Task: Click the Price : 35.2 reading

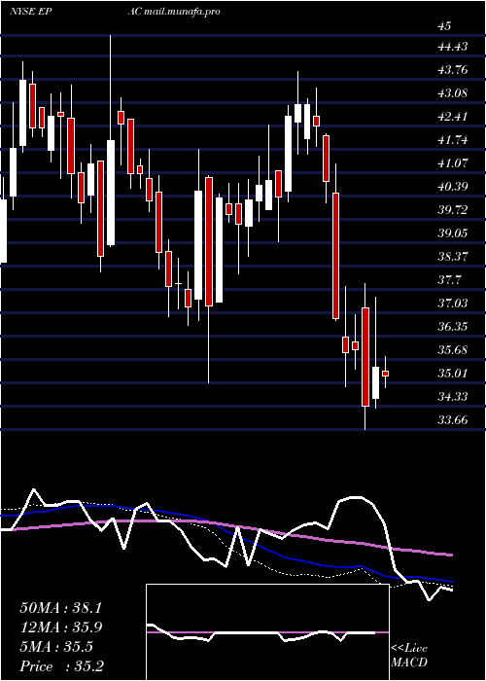Action: tap(61, 666)
